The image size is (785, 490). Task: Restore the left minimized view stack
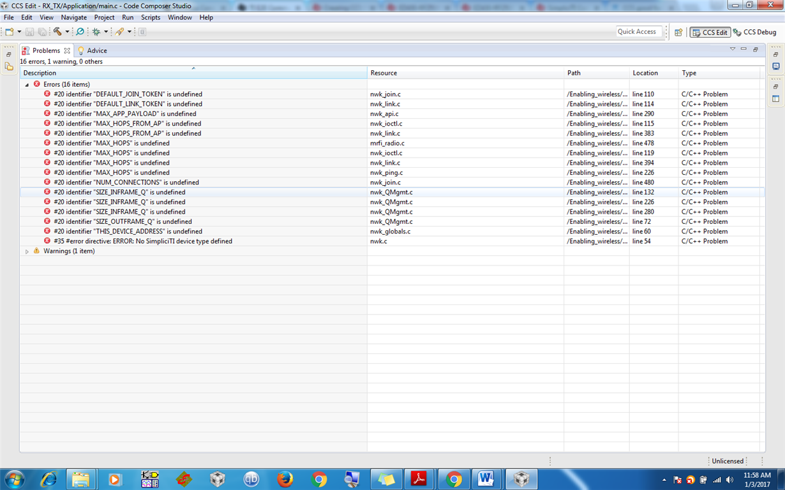point(9,54)
